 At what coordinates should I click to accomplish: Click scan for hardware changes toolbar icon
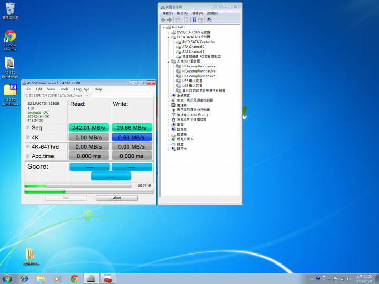pyautogui.click(x=209, y=20)
